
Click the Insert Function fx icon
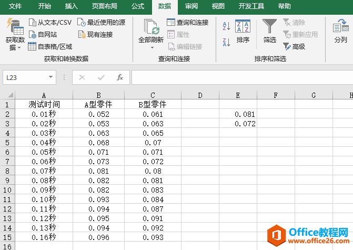pos(120,77)
